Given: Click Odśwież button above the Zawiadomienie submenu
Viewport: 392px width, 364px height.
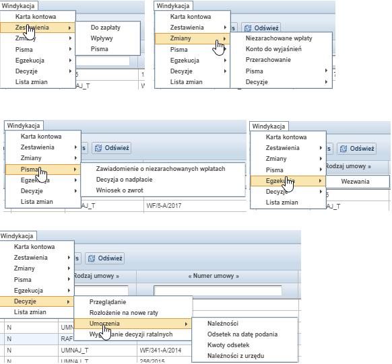Looking at the screenshot, I should [112, 148].
